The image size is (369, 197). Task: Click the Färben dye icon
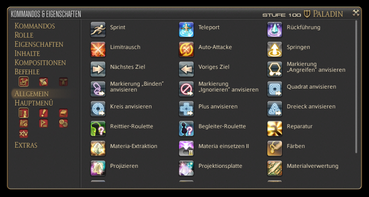275,149
